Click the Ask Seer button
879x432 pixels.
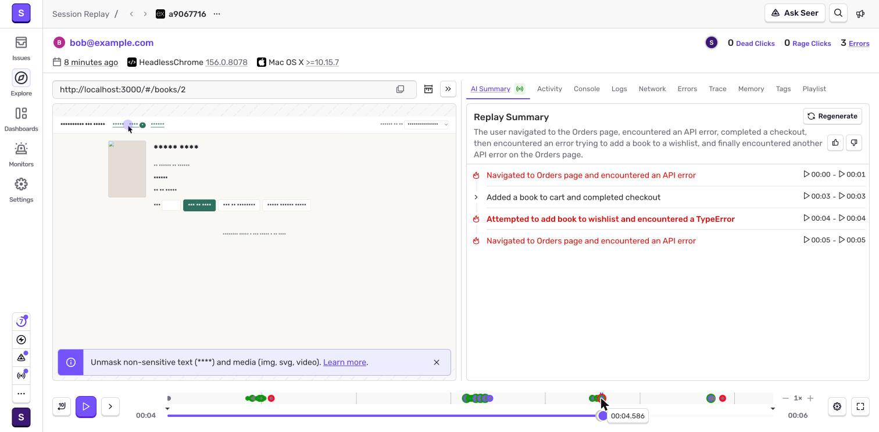click(795, 13)
